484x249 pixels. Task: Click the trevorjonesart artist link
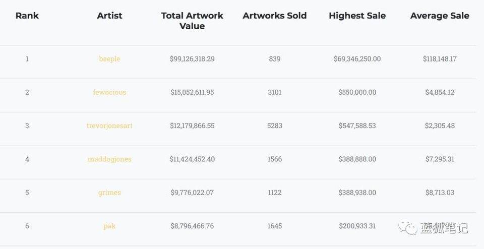[x=109, y=126]
